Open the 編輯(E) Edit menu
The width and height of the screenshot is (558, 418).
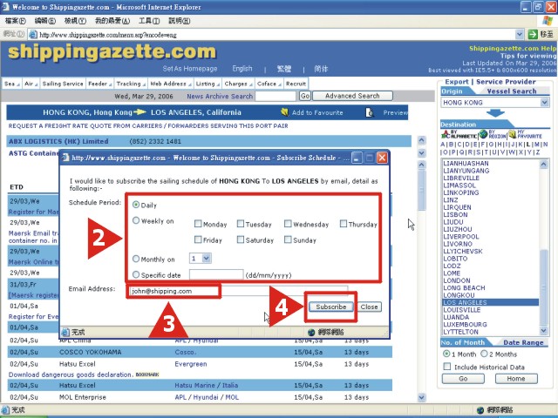pyautogui.click(x=44, y=21)
